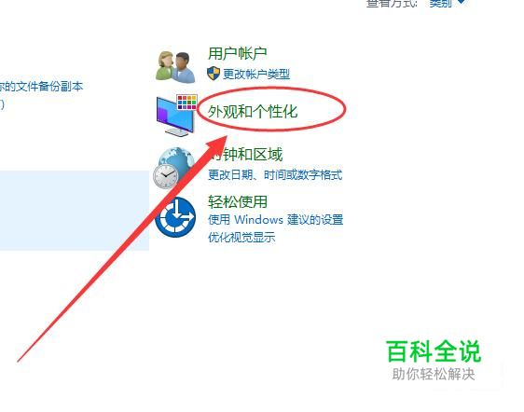Open 外观和个性化 circled in red

pos(253,111)
